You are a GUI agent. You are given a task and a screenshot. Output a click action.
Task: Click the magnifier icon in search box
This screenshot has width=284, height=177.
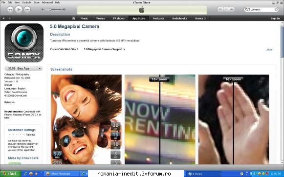click(x=246, y=9)
